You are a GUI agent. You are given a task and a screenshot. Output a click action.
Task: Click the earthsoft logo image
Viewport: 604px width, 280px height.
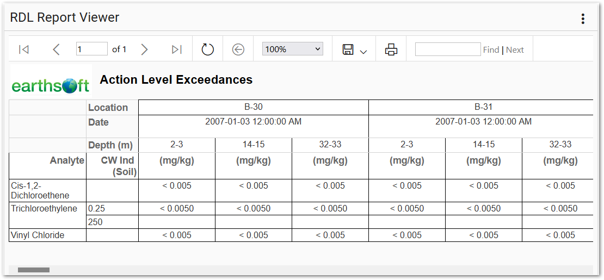(51, 85)
